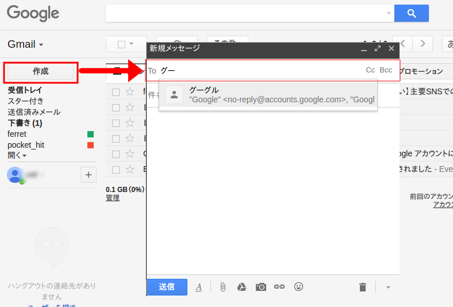453x307 pixels.
Task: Open 受信トレイ inbox folder
Action: 25,90
